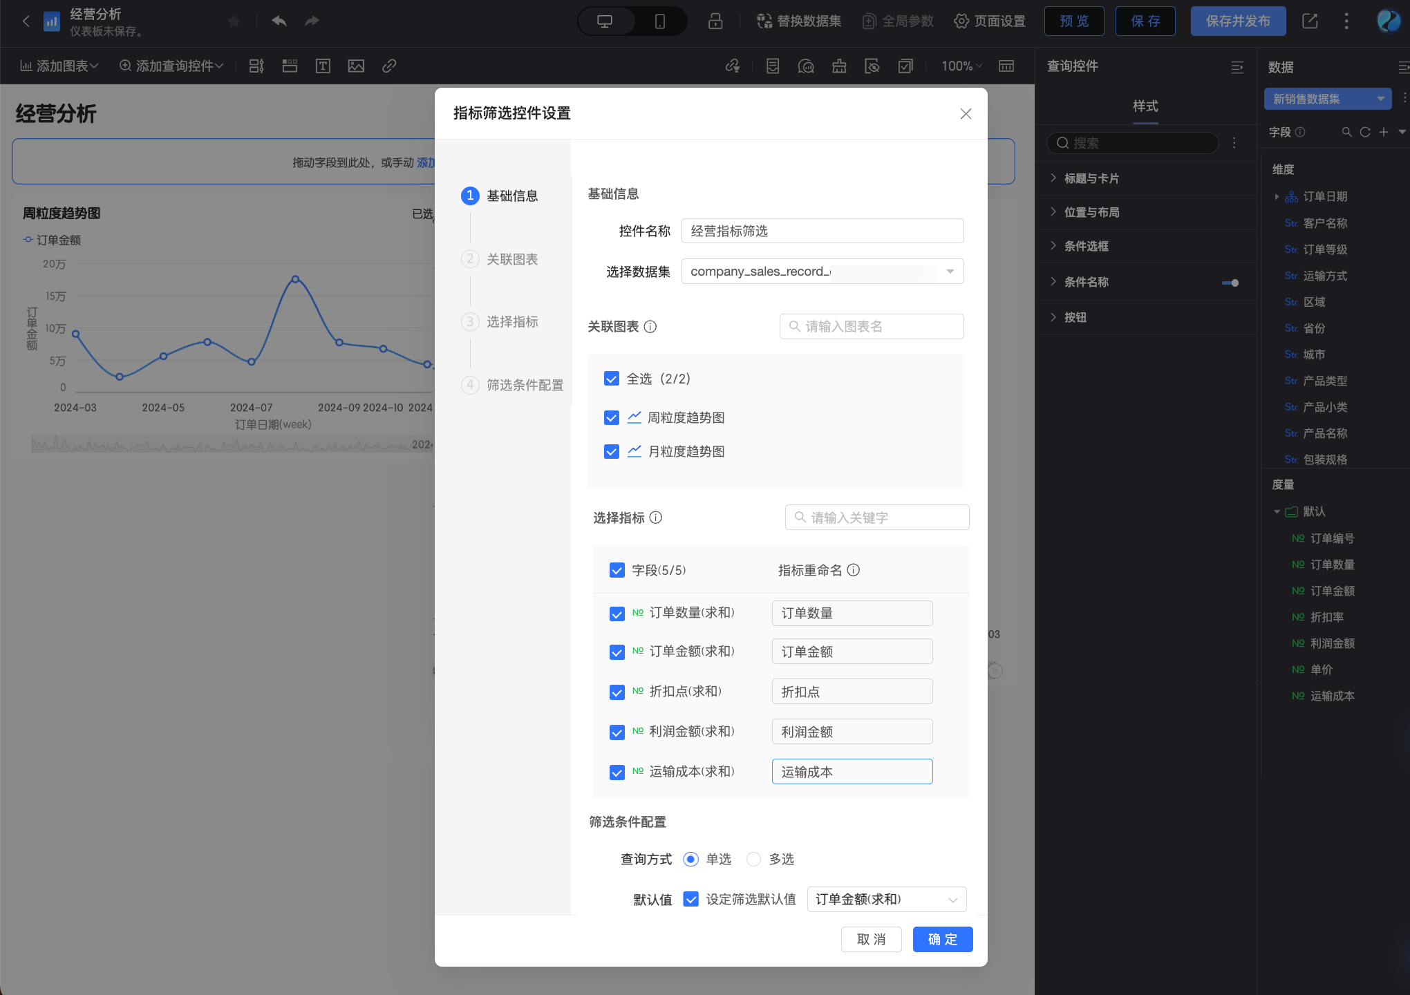Click the 确定 button
This screenshot has height=995, width=1410.
click(x=942, y=940)
